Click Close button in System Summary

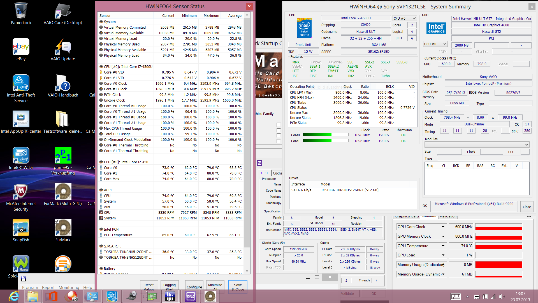click(x=527, y=207)
